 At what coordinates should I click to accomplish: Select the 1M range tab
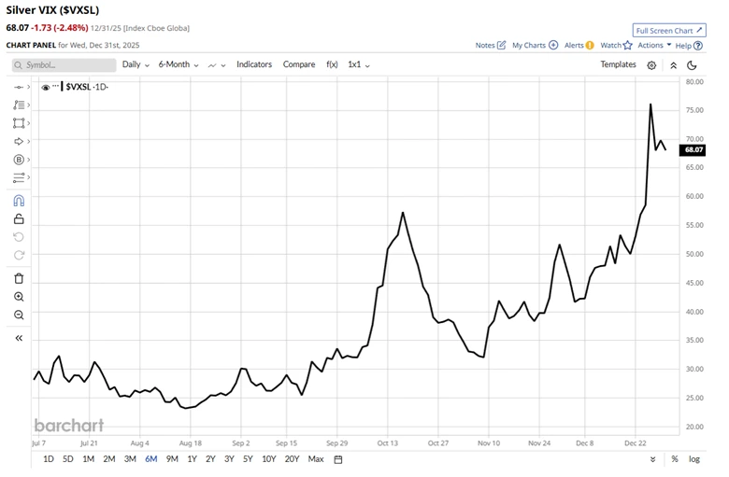click(x=89, y=459)
